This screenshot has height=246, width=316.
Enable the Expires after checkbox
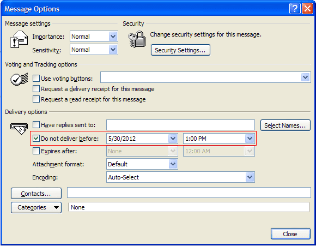tap(36, 151)
